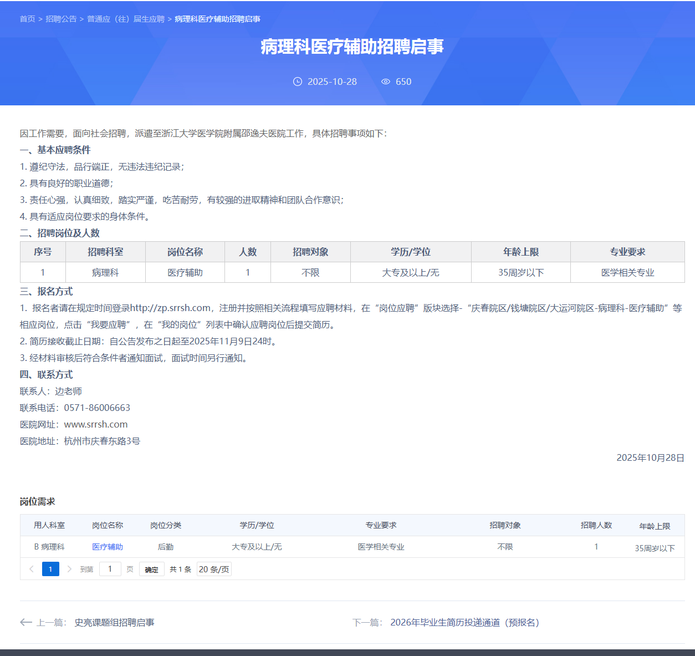Expand the 20 条/页 page size dropdown

coord(214,569)
